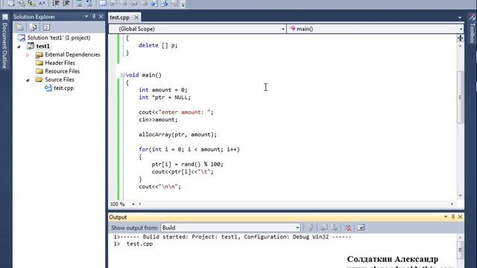Click the Decrease Indent toolbar icon
This screenshot has width=477, height=268.
click(56, 3)
